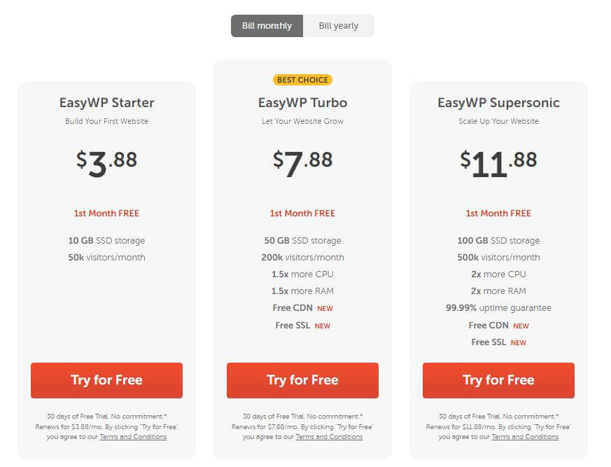Click Try for Free under EasyWP Turbo
611x467 pixels.
tap(302, 380)
